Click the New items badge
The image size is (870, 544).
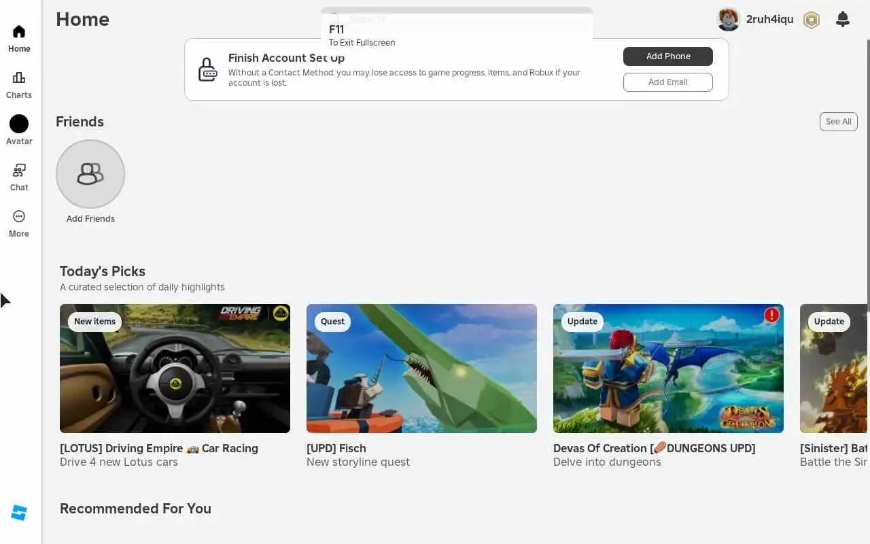(94, 322)
